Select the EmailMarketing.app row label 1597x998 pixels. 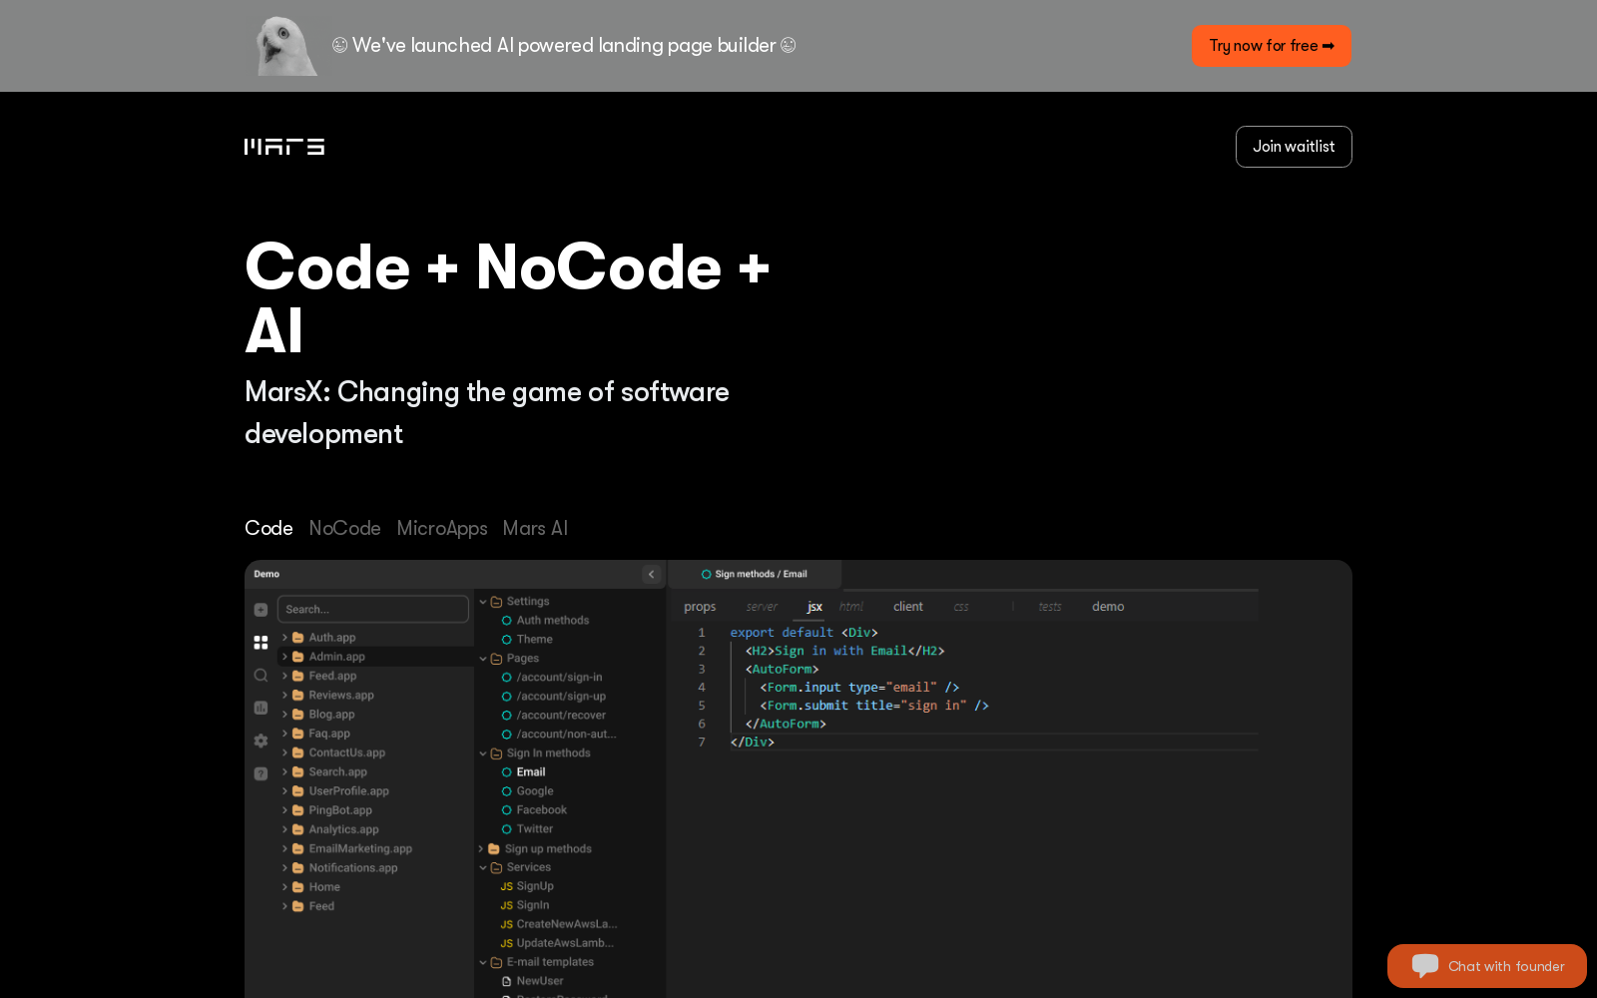pos(360,849)
